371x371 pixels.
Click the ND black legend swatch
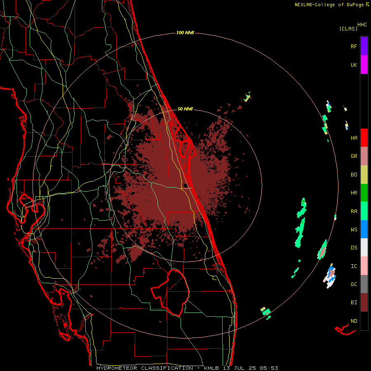[364, 321]
